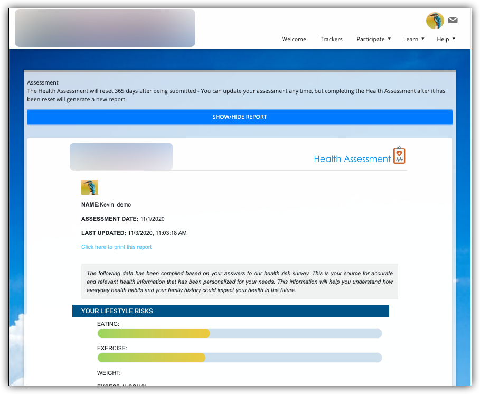The image size is (480, 394).
Task: Click the EXERCISE: label
Action: 112,348
